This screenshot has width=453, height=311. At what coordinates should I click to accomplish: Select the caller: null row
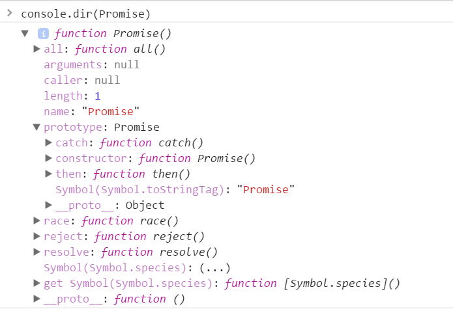81,80
